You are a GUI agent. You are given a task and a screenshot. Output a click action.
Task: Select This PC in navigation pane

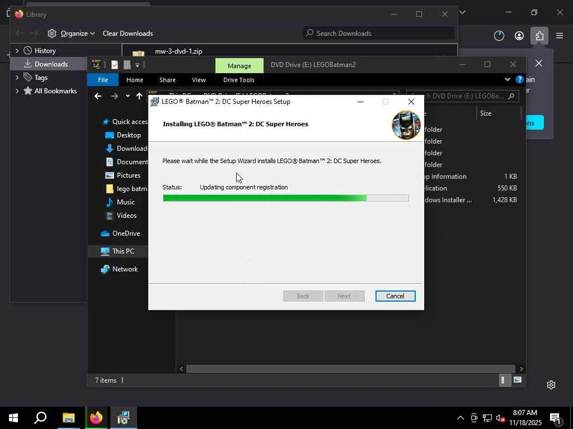118,251
